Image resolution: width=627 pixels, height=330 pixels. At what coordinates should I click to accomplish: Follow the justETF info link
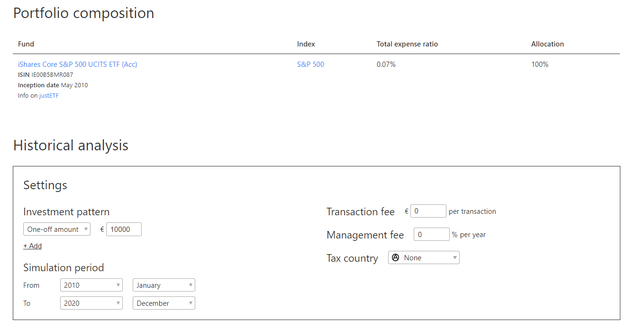pos(49,96)
